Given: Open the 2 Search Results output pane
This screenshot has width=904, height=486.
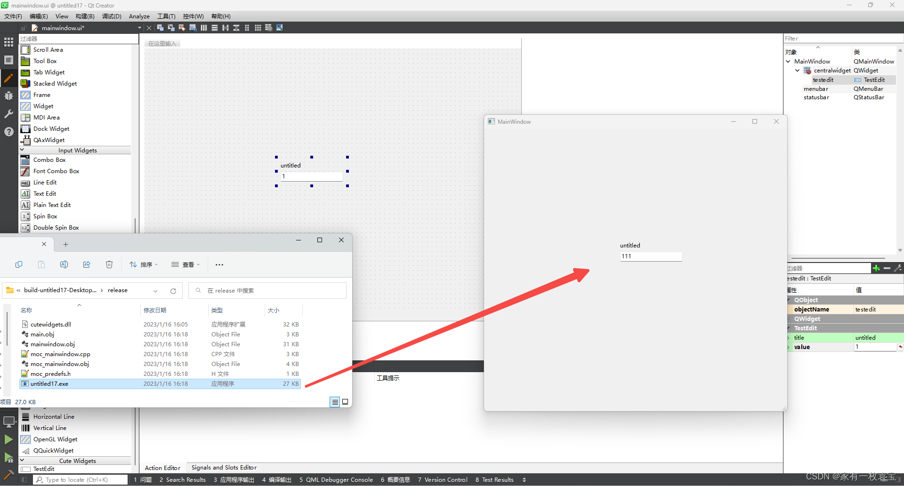Looking at the screenshot, I should [x=183, y=480].
